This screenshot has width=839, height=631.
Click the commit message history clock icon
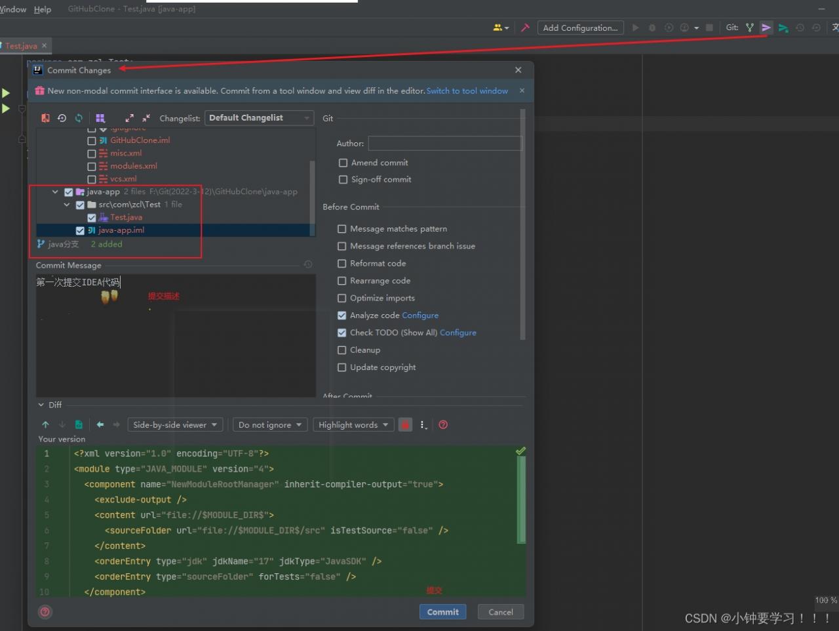coord(308,264)
